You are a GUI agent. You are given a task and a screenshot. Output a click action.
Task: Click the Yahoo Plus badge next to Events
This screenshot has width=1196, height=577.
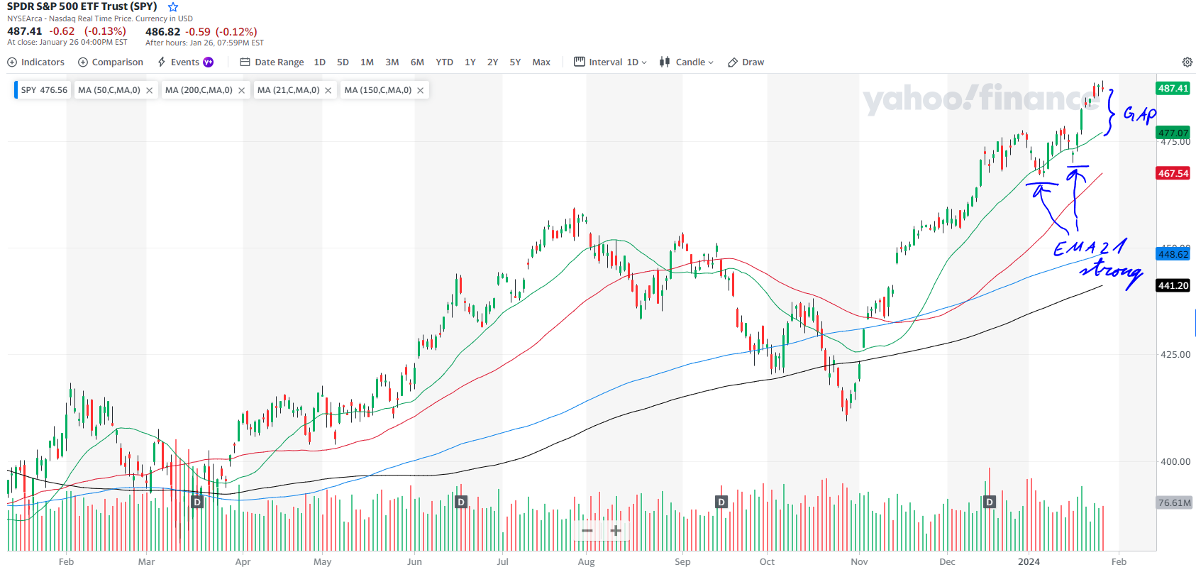tap(209, 62)
